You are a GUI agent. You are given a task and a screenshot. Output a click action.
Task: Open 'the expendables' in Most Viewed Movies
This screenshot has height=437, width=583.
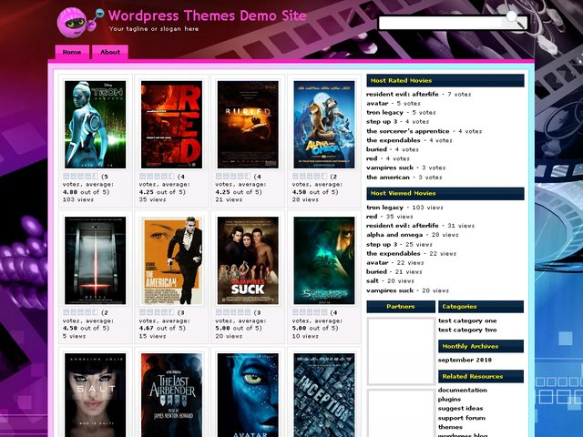point(393,253)
